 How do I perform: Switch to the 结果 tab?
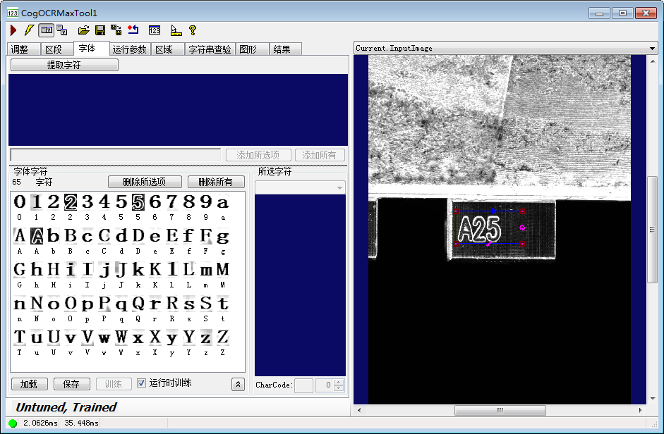point(282,49)
